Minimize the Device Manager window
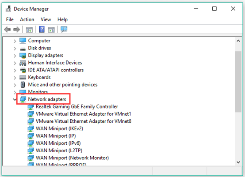Screen dimensions: 245x177 196,9
